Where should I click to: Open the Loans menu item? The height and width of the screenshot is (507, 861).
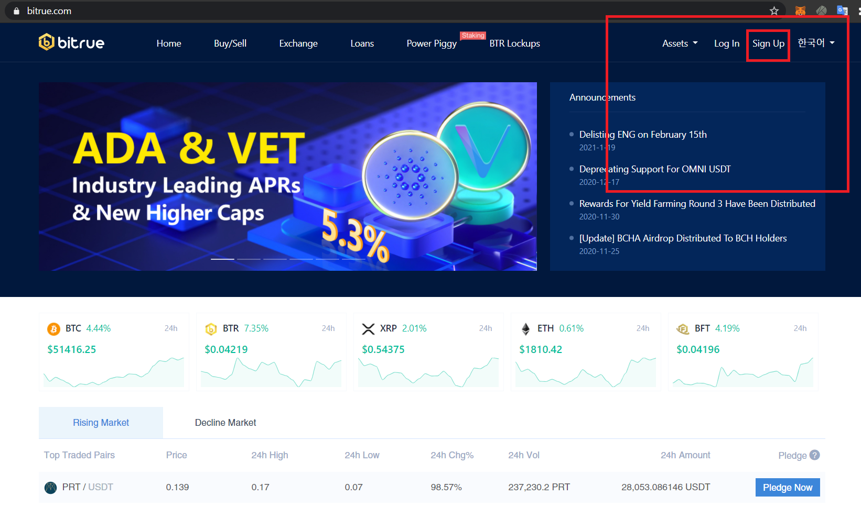coord(362,43)
